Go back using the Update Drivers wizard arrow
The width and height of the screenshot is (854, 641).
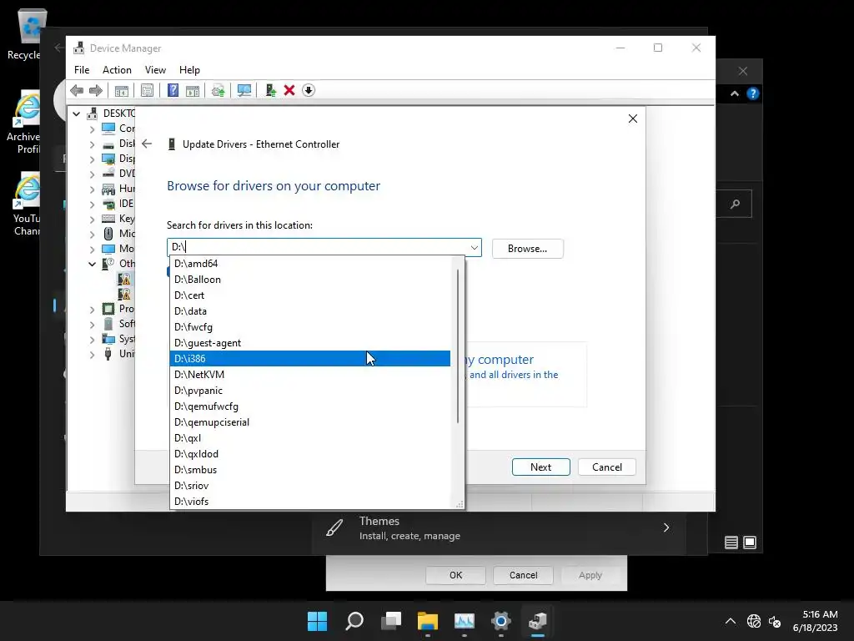[x=147, y=144]
